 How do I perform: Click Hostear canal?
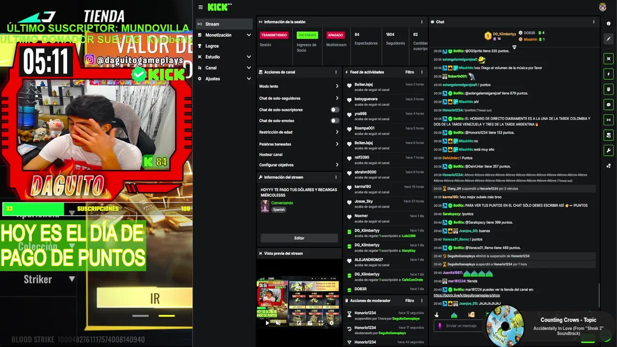(271, 155)
